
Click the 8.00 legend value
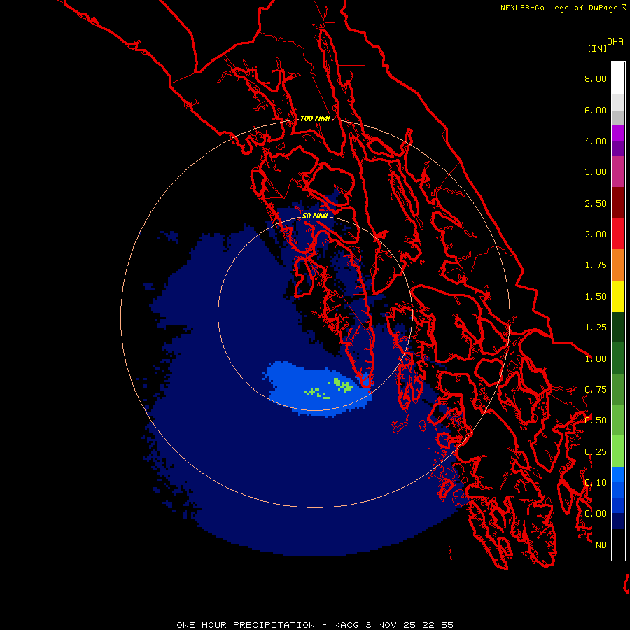point(596,78)
